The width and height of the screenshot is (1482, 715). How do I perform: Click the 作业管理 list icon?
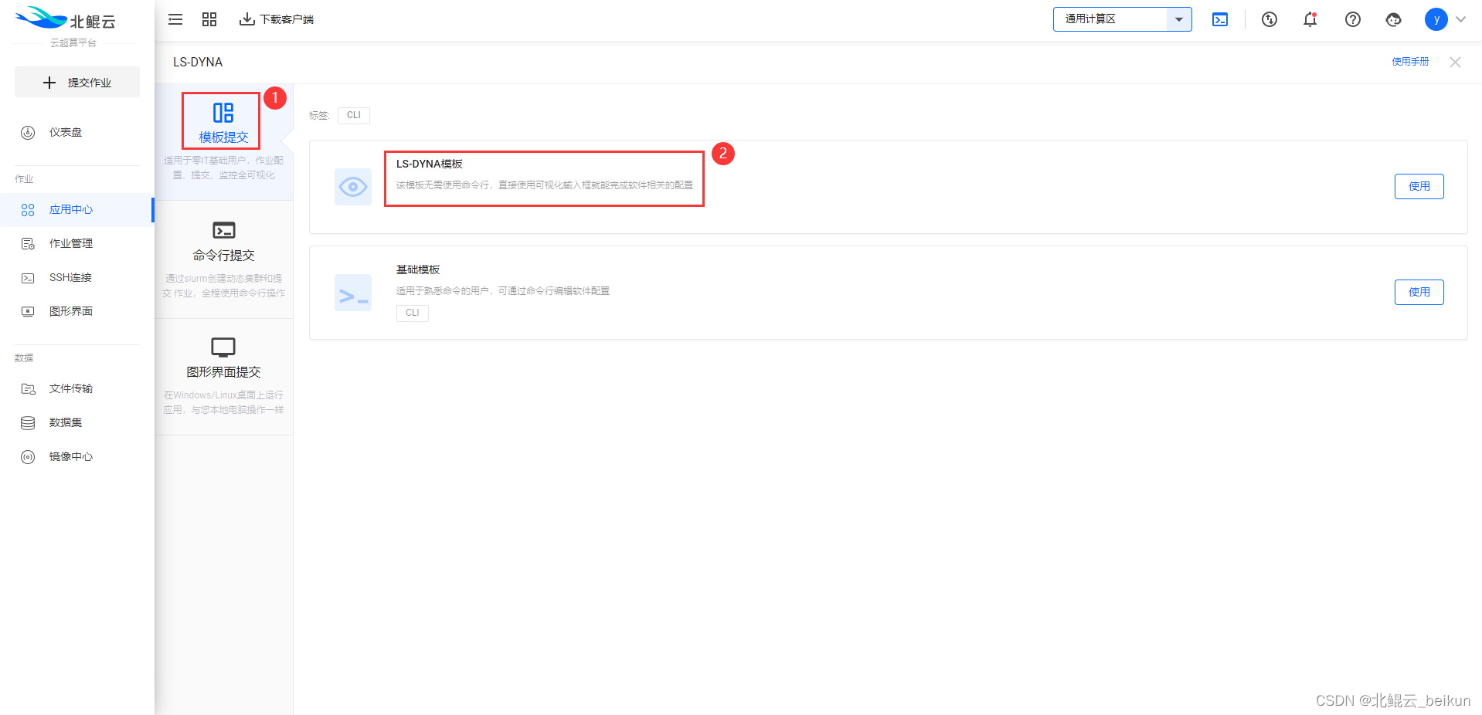(x=28, y=244)
